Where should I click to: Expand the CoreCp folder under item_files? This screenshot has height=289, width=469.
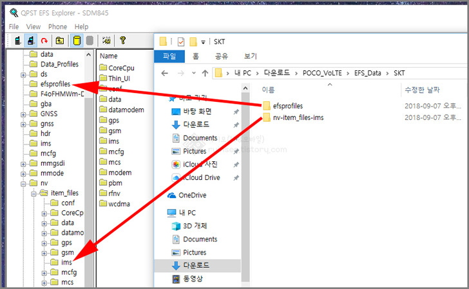point(44,214)
